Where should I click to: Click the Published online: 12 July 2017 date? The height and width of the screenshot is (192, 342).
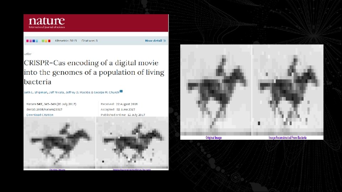pyautogui.click(x=123, y=115)
